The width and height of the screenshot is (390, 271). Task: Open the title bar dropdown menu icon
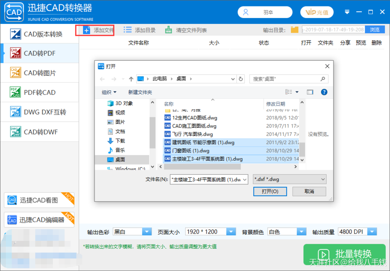pyautogui.click(x=347, y=12)
